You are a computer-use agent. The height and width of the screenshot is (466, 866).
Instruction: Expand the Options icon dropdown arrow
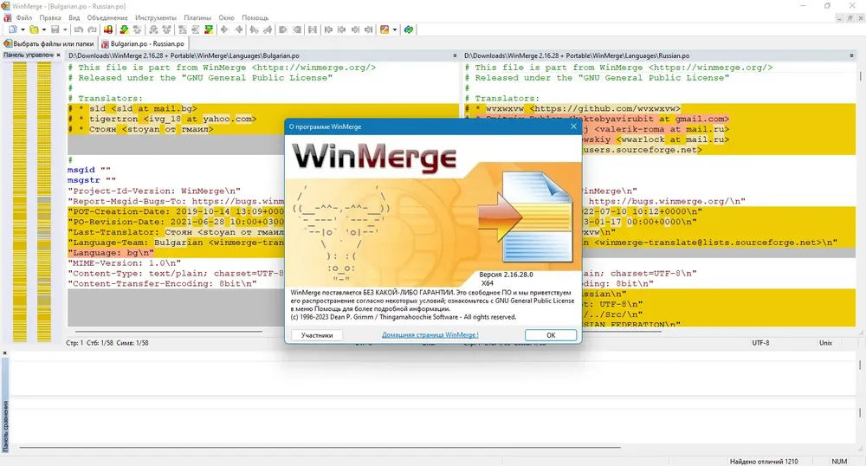394,29
